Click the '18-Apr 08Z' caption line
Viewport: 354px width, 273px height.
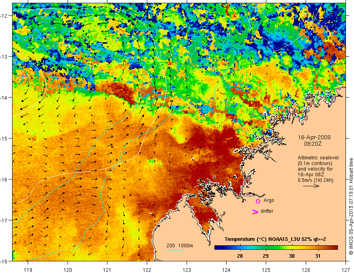[x=310, y=175]
